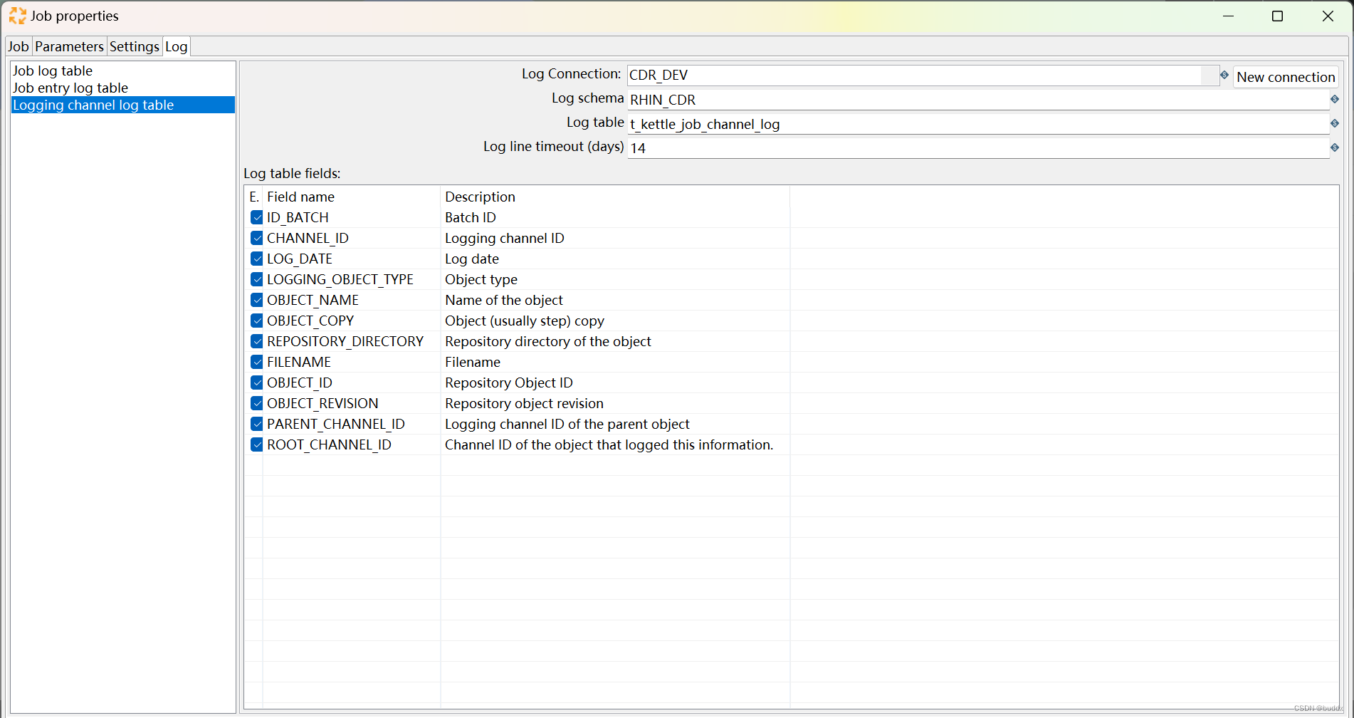Select the ROOT_CHANNEL_ID field name cell
The width and height of the screenshot is (1354, 718).
point(352,444)
